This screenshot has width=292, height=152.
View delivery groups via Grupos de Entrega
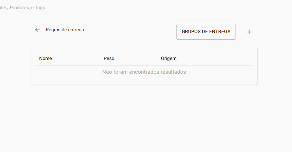click(x=206, y=32)
